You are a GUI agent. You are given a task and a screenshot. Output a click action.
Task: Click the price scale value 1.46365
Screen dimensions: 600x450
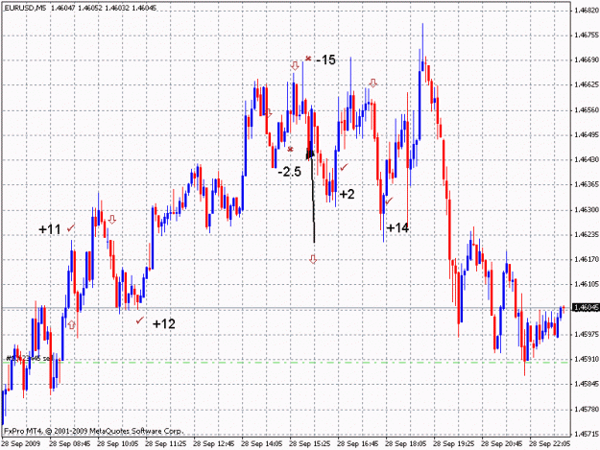586,184
